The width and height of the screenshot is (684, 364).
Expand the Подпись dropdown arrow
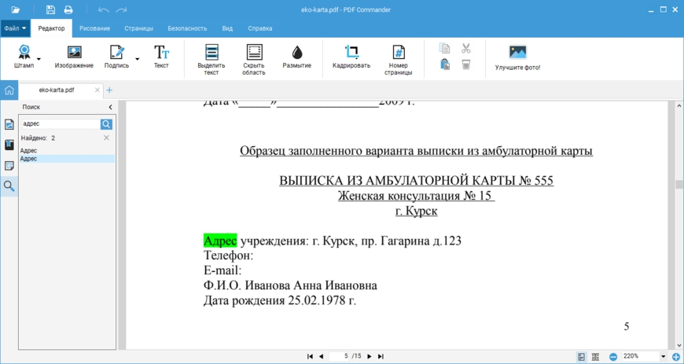point(138,58)
